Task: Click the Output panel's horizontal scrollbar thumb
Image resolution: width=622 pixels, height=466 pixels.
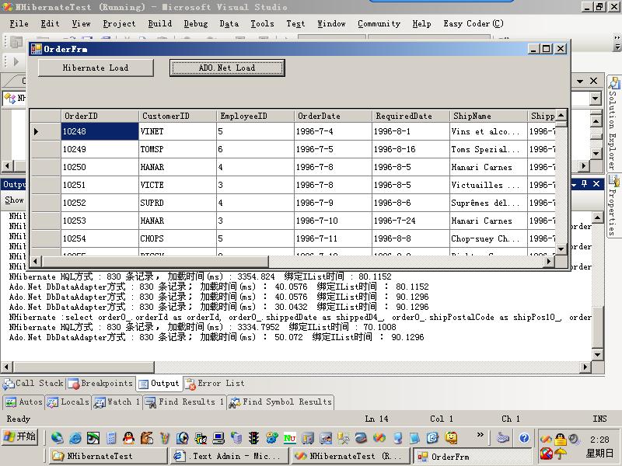Action: pos(84,367)
